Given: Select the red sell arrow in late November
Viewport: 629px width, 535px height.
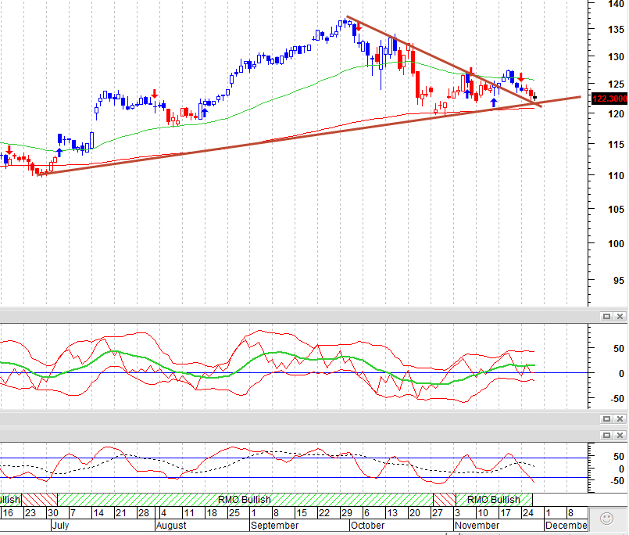Looking at the screenshot, I should tap(520, 77).
